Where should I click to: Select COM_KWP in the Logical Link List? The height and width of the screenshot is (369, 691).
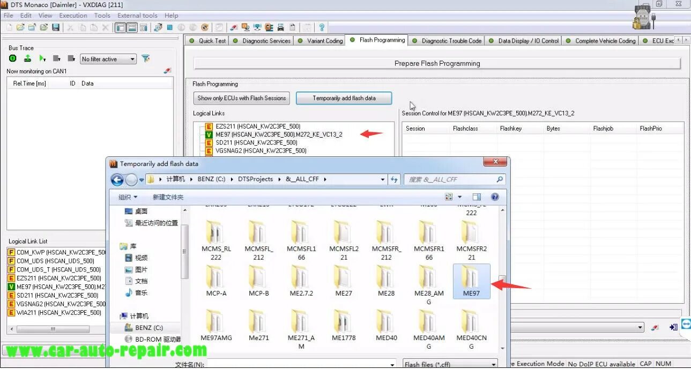click(x=61, y=252)
